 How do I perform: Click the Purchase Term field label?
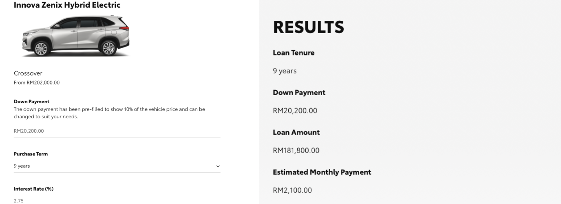tap(31, 154)
